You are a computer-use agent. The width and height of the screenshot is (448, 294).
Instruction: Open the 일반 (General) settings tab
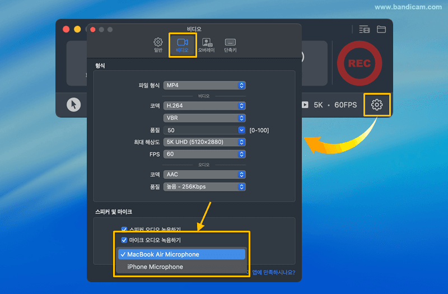click(x=158, y=45)
